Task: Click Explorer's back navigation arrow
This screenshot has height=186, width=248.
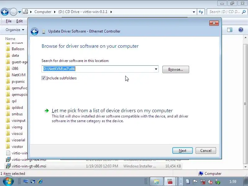Action: click(5, 12)
